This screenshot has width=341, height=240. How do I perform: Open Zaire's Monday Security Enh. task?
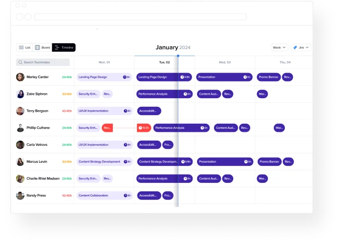[88, 94]
